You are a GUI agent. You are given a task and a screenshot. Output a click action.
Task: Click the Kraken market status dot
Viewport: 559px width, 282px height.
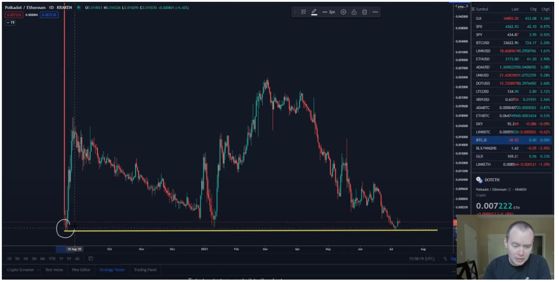78,8
